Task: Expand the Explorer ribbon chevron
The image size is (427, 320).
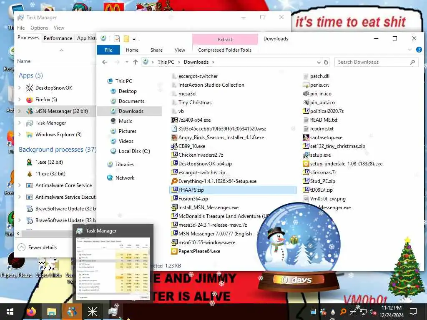Action: (410, 50)
